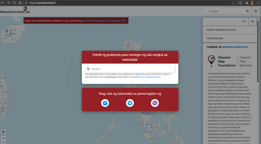Click the browser favorites star icon
This screenshot has height=144, width=261.
click(233, 3)
